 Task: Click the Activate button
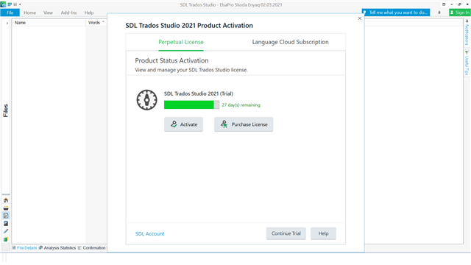(183, 124)
